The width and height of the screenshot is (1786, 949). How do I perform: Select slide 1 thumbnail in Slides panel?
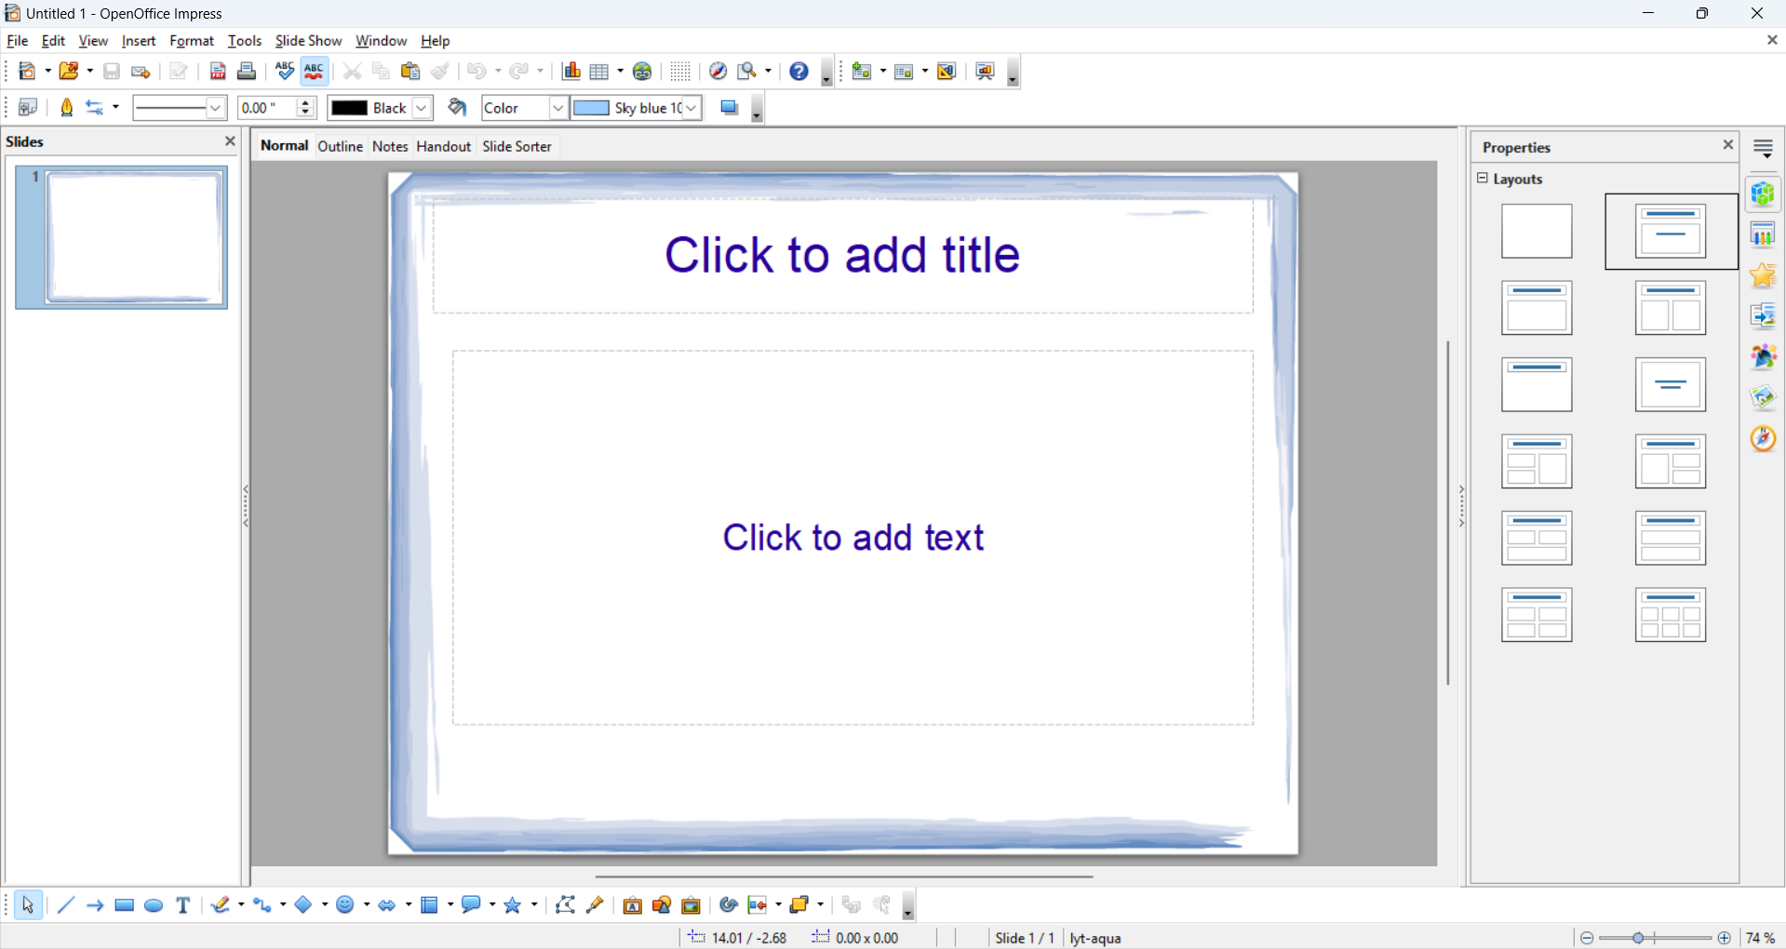coord(122,237)
